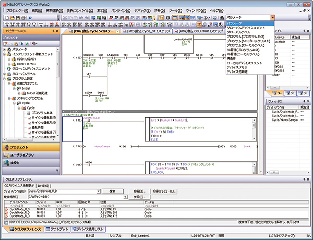Select the third watch tab under ウォッチ1
The height and width of the screenshot is (240, 313).
tap(303, 93)
